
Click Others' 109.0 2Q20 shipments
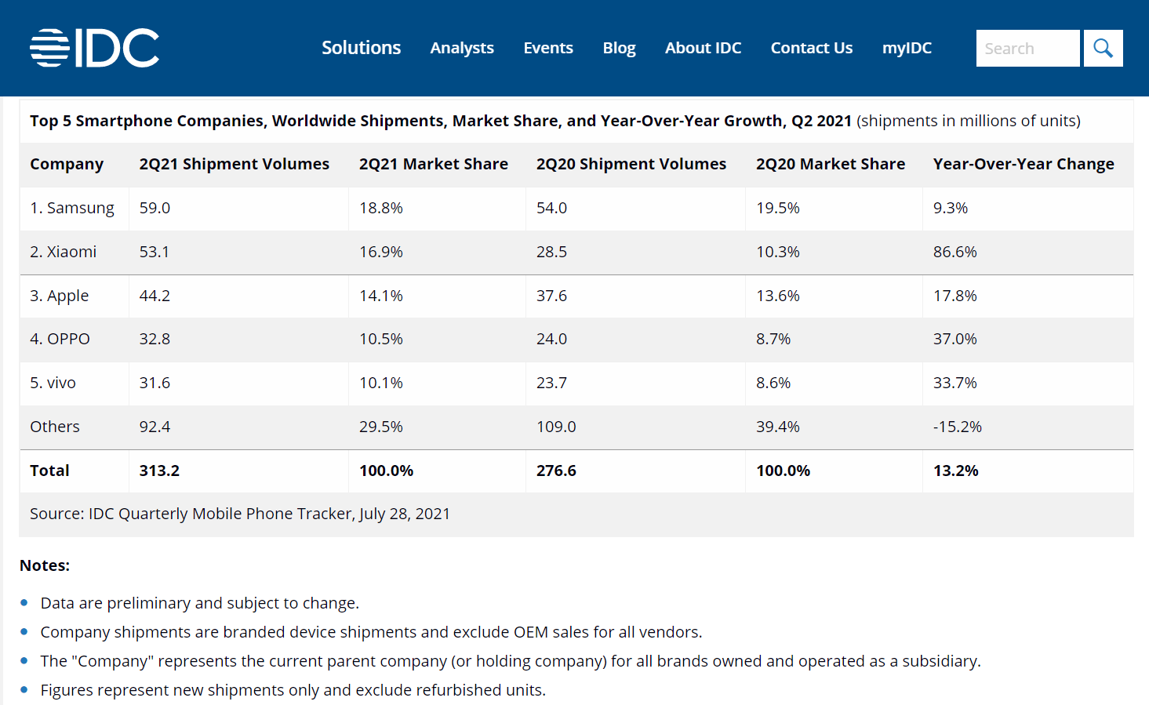pos(556,427)
